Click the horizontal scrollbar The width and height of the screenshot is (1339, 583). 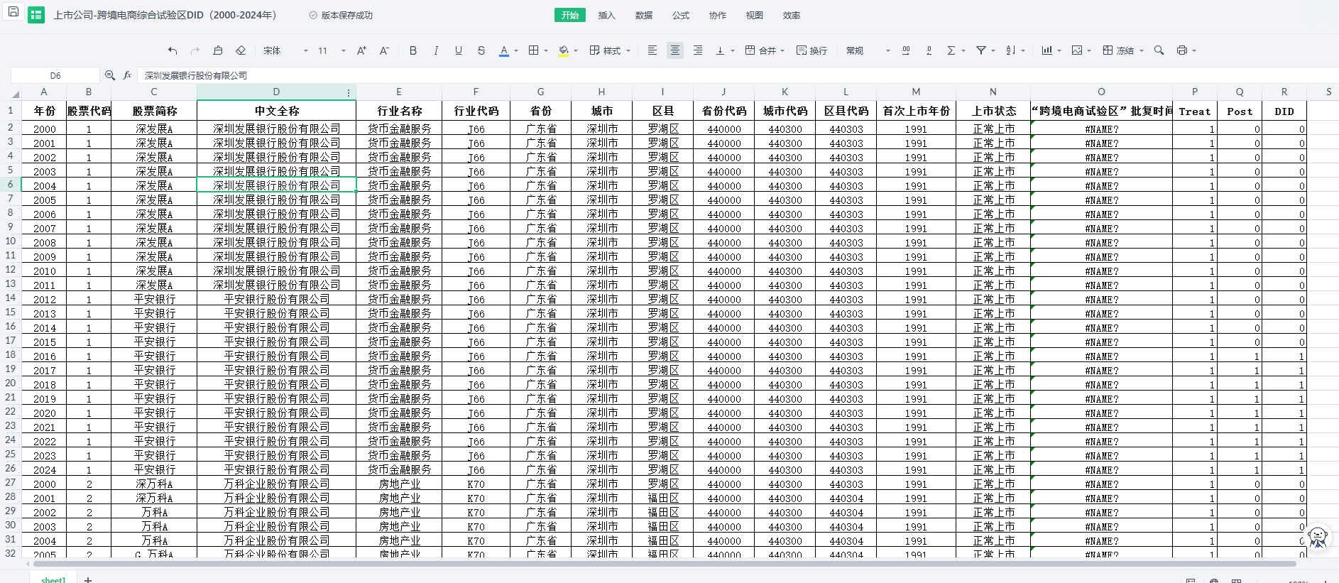[665, 564]
